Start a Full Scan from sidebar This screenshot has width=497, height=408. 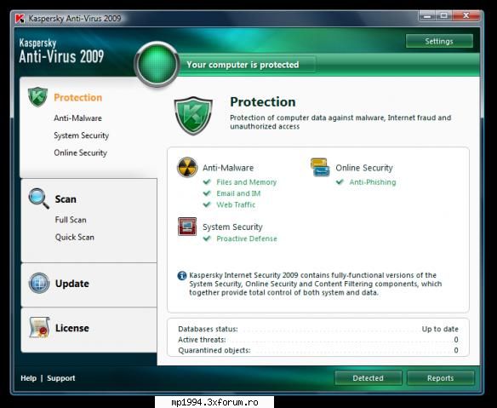[x=71, y=220]
